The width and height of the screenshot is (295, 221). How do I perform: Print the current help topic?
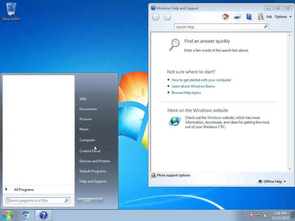237,17
